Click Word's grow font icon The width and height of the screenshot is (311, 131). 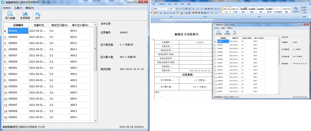(177, 9)
